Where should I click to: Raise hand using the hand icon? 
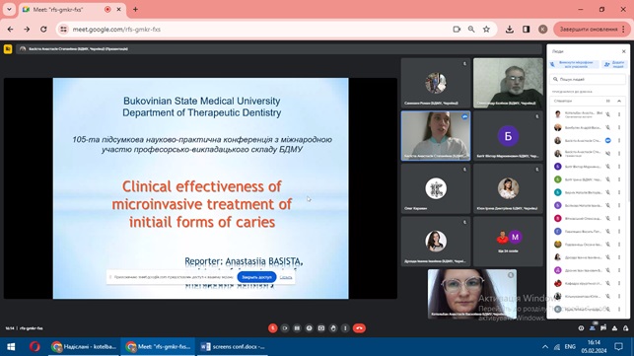(x=333, y=328)
